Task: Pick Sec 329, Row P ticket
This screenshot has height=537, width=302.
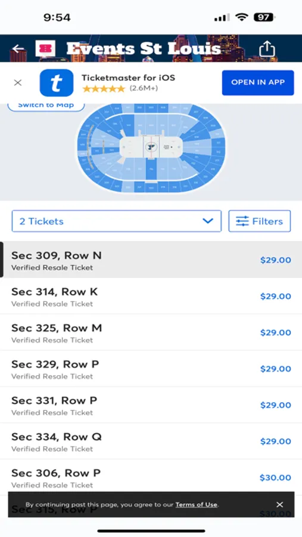Action: click(151, 369)
